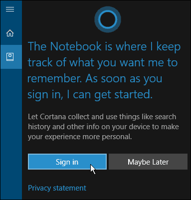The width and height of the screenshot is (191, 200).
Task: Click the Sign in button
Action: tap(67, 162)
